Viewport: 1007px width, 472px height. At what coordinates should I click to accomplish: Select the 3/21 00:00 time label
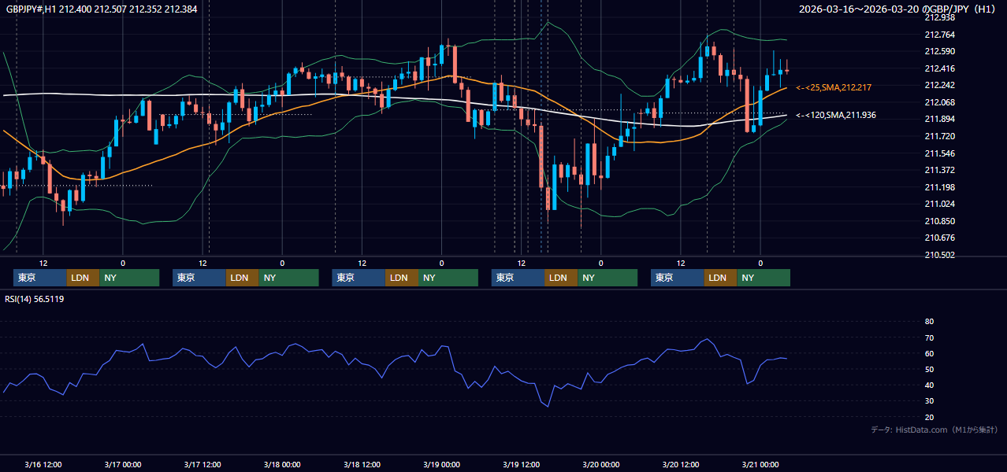pos(760,464)
